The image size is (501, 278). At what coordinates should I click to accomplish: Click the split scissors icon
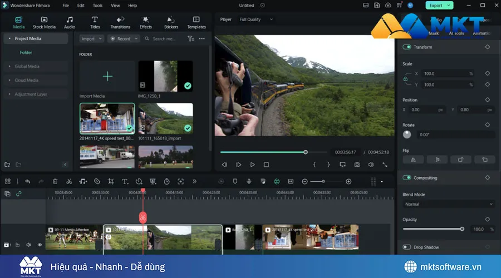(x=69, y=182)
